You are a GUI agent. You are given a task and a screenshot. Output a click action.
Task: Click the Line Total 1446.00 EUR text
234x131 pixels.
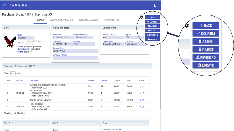click(112, 129)
